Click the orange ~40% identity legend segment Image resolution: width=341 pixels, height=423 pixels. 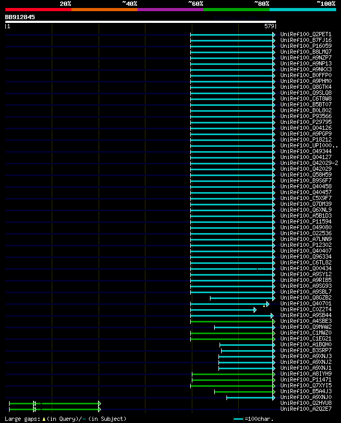pos(104,10)
